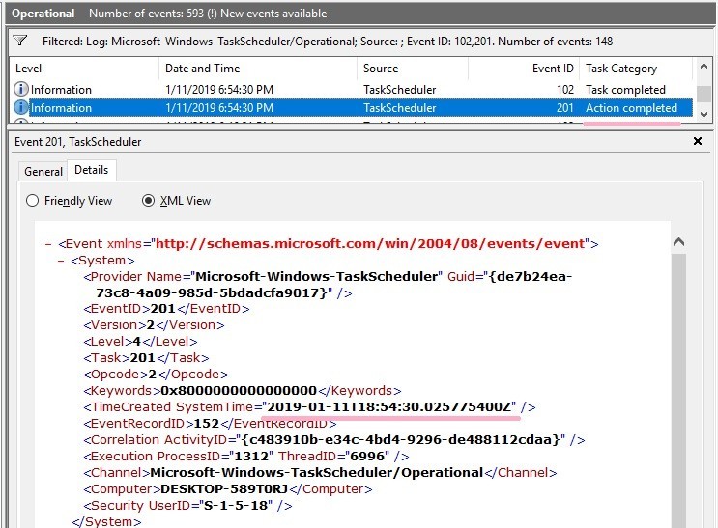Click the EventID 201 XML line
The width and height of the screenshot is (718, 528).
166,309
